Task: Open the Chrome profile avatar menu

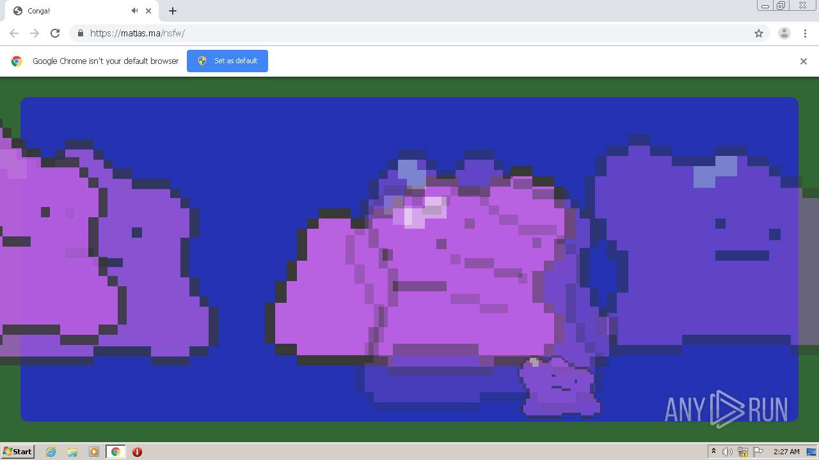Action: point(784,33)
